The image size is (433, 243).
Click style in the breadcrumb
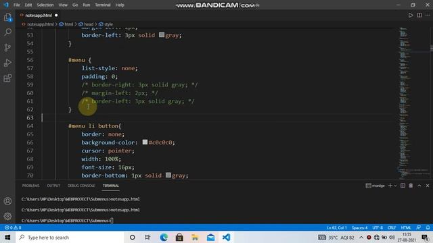(108, 24)
